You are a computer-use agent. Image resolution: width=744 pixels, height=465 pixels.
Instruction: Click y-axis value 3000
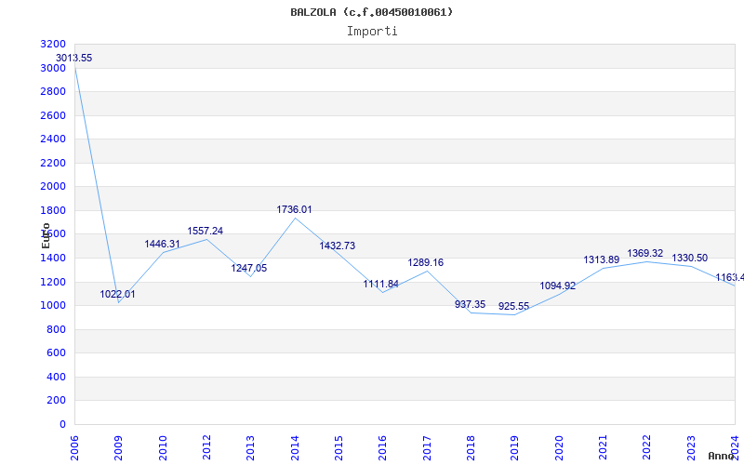(x=53, y=68)
